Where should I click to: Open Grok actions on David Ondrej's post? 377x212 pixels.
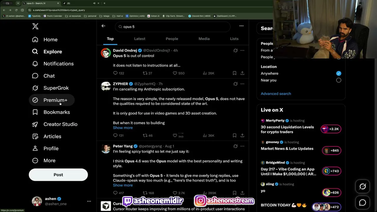tap(236, 50)
